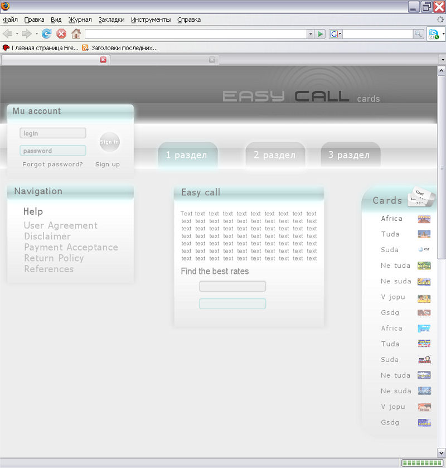This screenshot has height=468, width=446.
Task: Click the Bizon card thumbnail next to Ne tuda
Action: click(x=424, y=266)
